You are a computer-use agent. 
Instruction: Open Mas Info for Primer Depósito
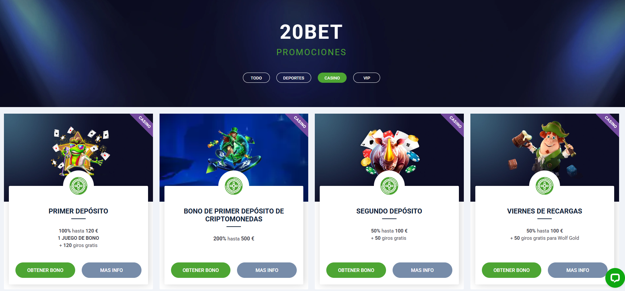pos(112,270)
